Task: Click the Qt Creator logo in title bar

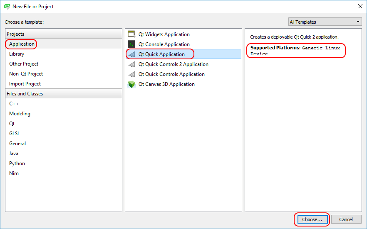Action: point(7,6)
